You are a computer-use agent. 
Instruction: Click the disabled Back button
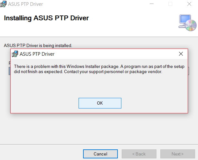[x=139, y=154]
